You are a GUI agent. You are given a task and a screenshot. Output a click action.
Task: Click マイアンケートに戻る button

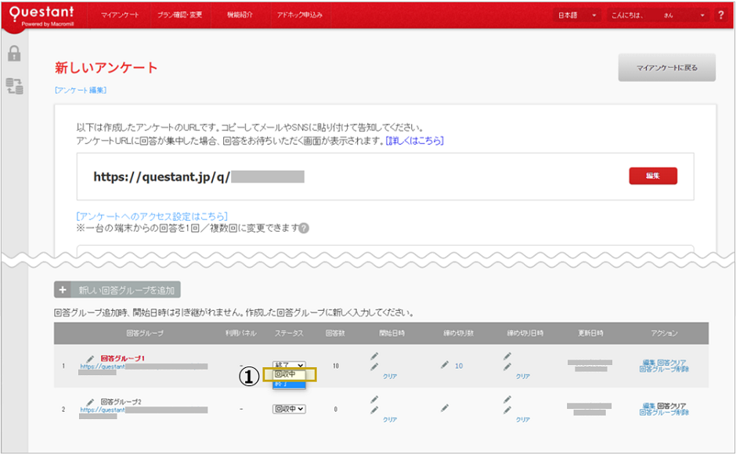(x=666, y=67)
